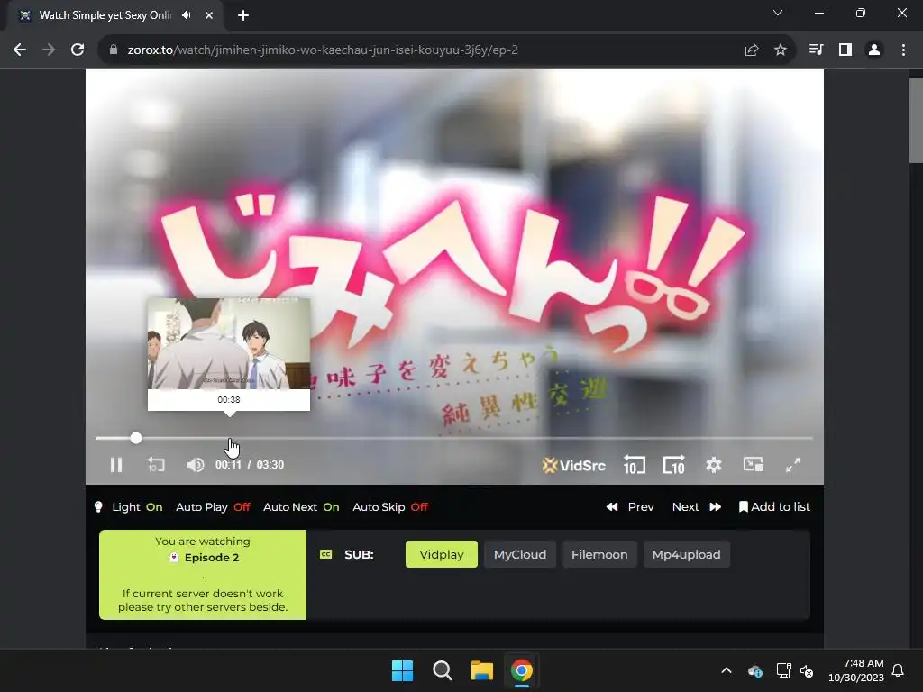
Task: Open the Windows Start menu
Action: click(x=403, y=670)
